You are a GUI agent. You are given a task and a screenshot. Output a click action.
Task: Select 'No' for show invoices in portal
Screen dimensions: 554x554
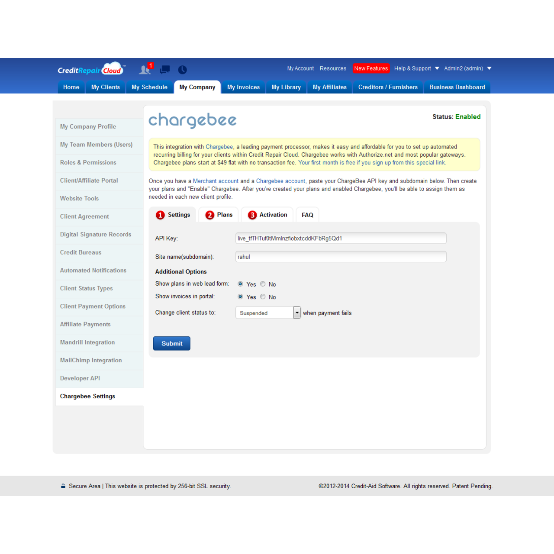263,296
